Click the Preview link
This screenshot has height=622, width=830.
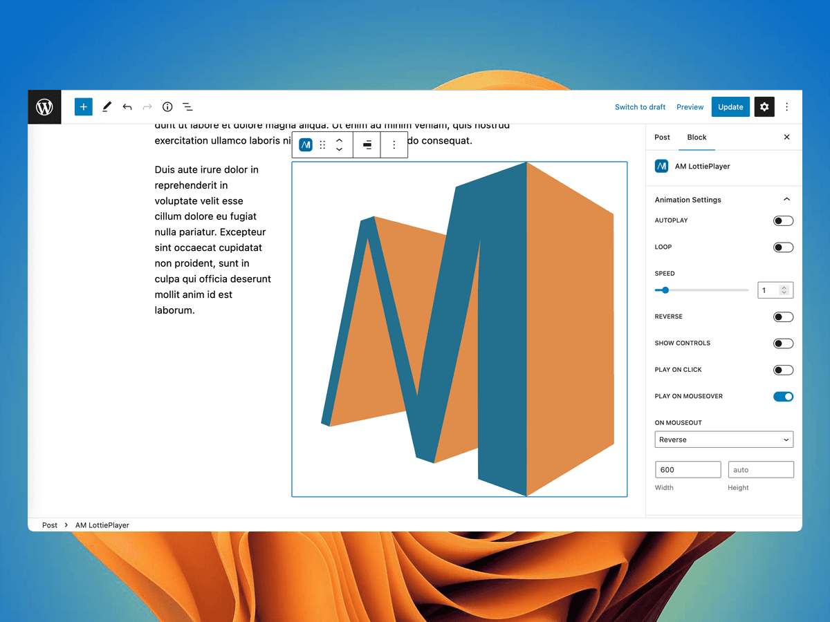click(690, 107)
